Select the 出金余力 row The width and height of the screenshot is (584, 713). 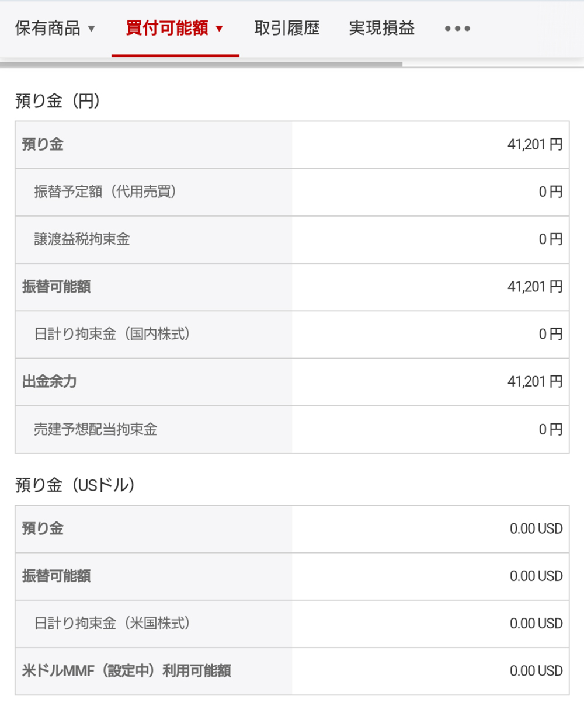[292, 382]
